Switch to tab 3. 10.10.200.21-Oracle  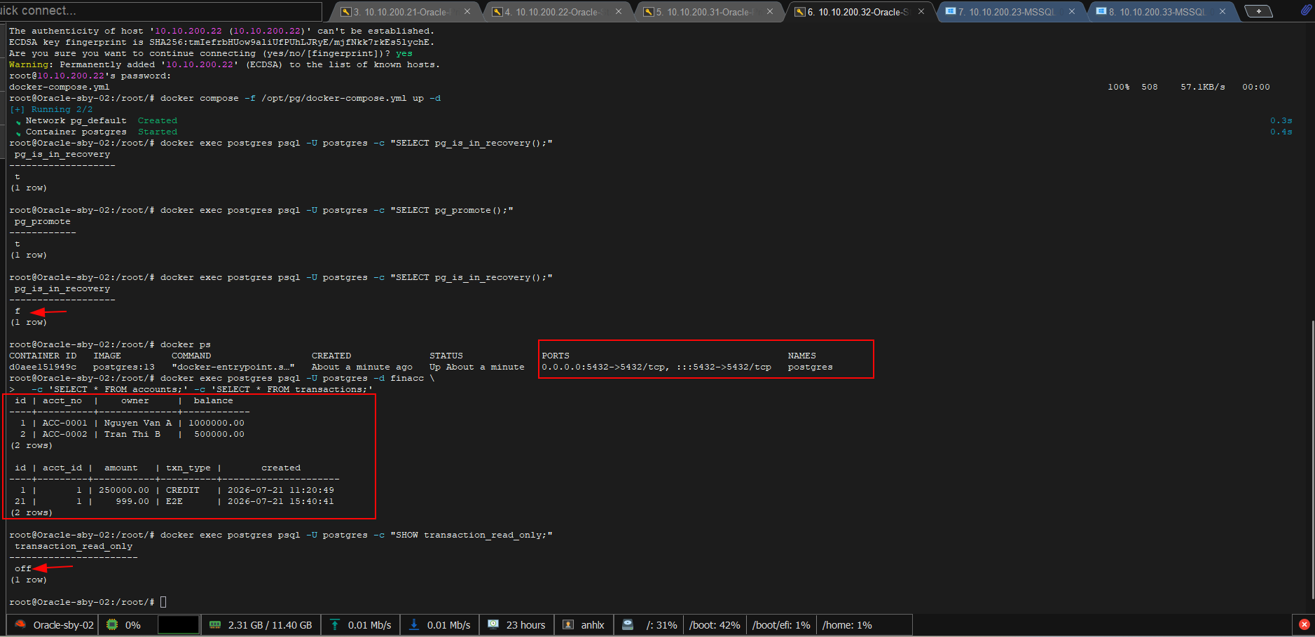point(406,12)
